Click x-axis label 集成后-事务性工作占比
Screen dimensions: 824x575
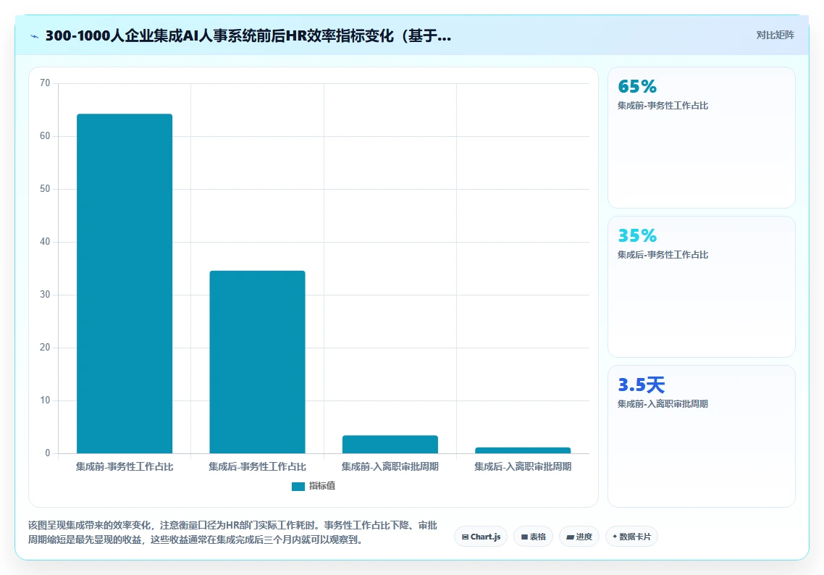point(258,466)
